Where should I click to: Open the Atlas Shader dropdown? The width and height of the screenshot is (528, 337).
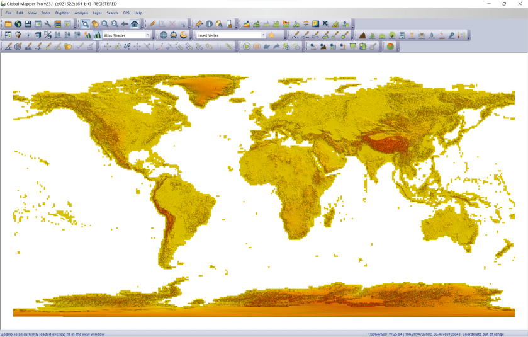click(147, 35)
